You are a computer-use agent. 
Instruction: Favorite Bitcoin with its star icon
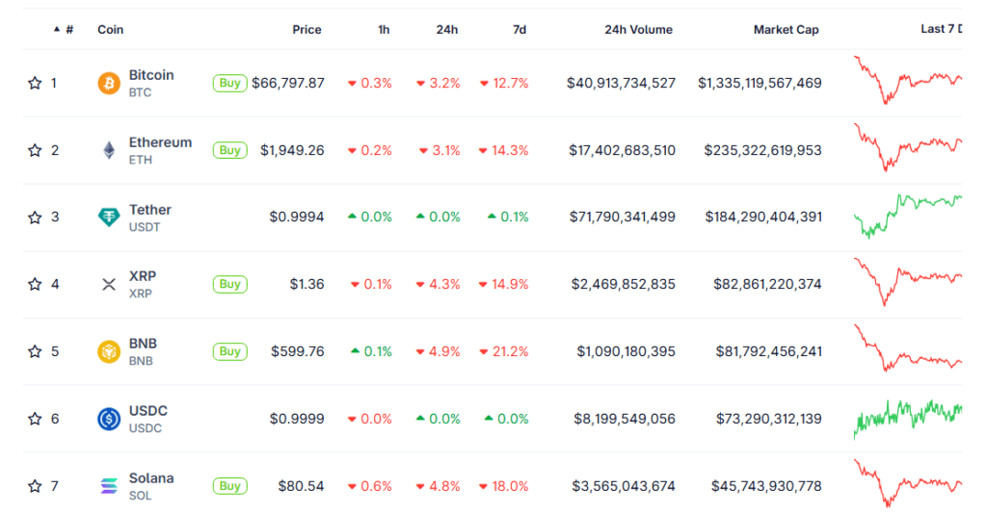click(35, 83)
